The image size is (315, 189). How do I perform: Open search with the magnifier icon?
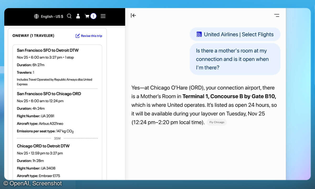click(x=69, y=16)
